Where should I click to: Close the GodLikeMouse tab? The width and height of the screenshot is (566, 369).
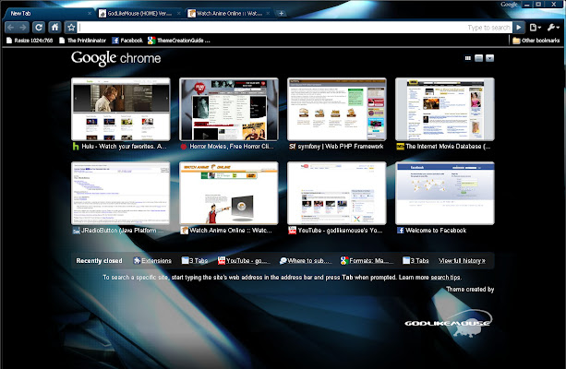(x=179, y=13)
